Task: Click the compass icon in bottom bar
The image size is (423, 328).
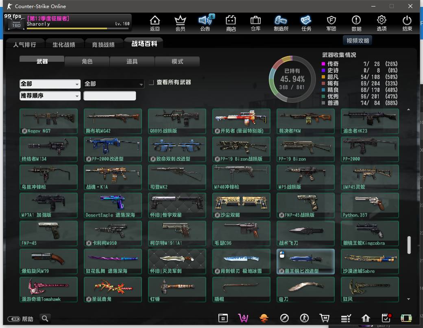Action: (x=284, y=318)
